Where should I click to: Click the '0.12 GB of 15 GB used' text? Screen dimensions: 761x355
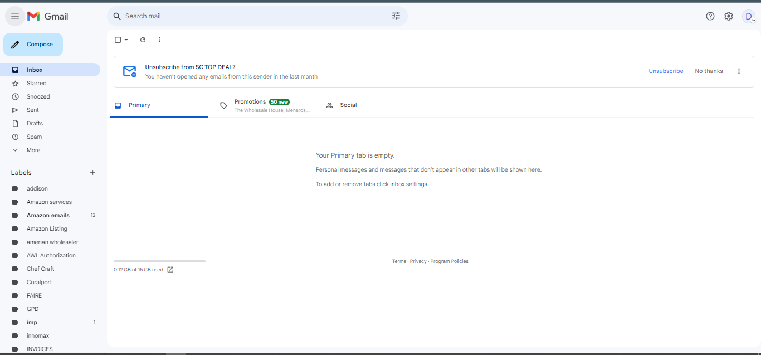pyautogui.click(x=139, y=270)
